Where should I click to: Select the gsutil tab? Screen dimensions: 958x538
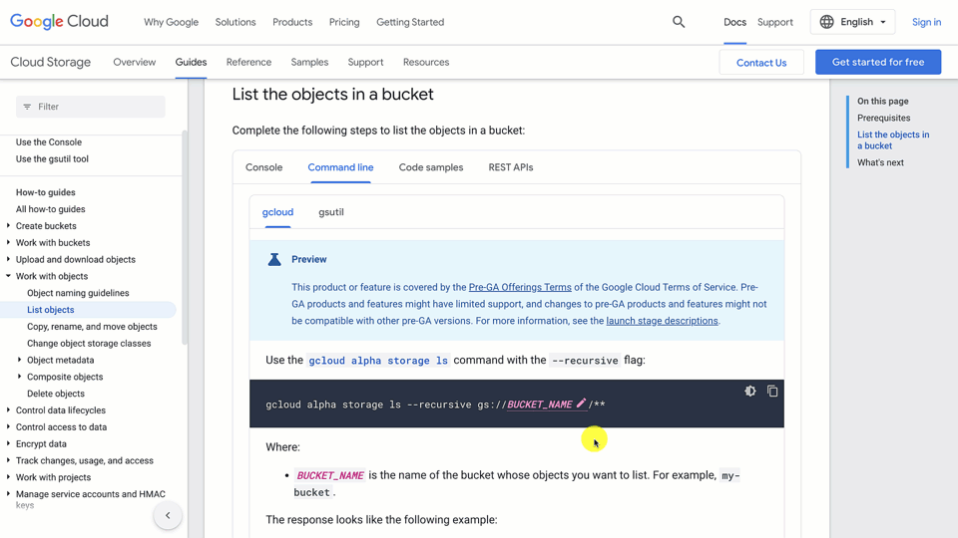click(331, 212)
